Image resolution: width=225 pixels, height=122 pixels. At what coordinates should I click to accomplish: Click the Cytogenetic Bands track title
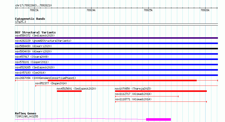click(x=30, y=19)
